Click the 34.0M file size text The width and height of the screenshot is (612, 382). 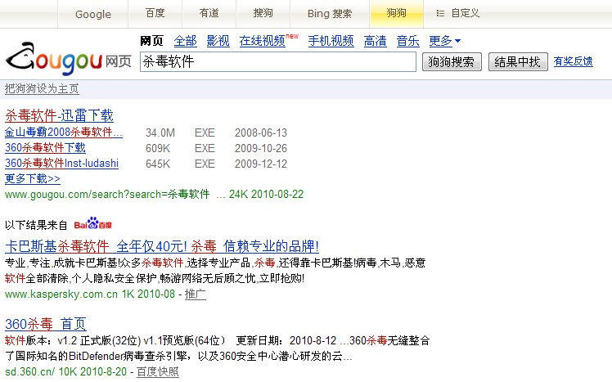point(160,133)
